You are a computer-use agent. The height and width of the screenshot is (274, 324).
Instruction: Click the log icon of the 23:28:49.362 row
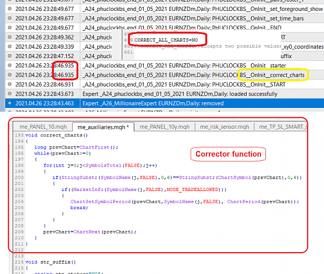coord(9,37)
